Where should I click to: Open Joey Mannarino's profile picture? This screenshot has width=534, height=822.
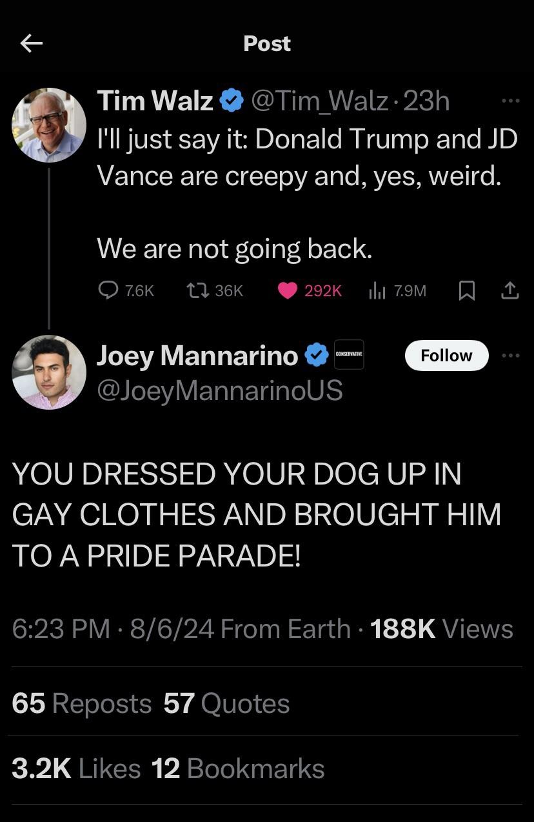(49, 372)
